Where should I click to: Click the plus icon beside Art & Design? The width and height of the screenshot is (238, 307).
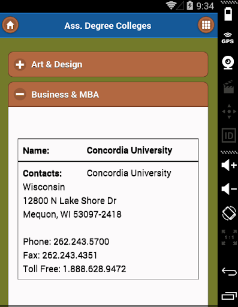point(20,65)
